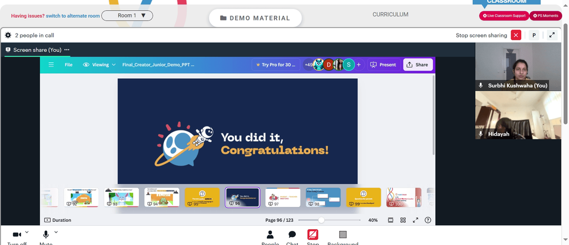The image size is (569, 245).
Task: Select slide 92 thumbnail
Action: [81, 197]
